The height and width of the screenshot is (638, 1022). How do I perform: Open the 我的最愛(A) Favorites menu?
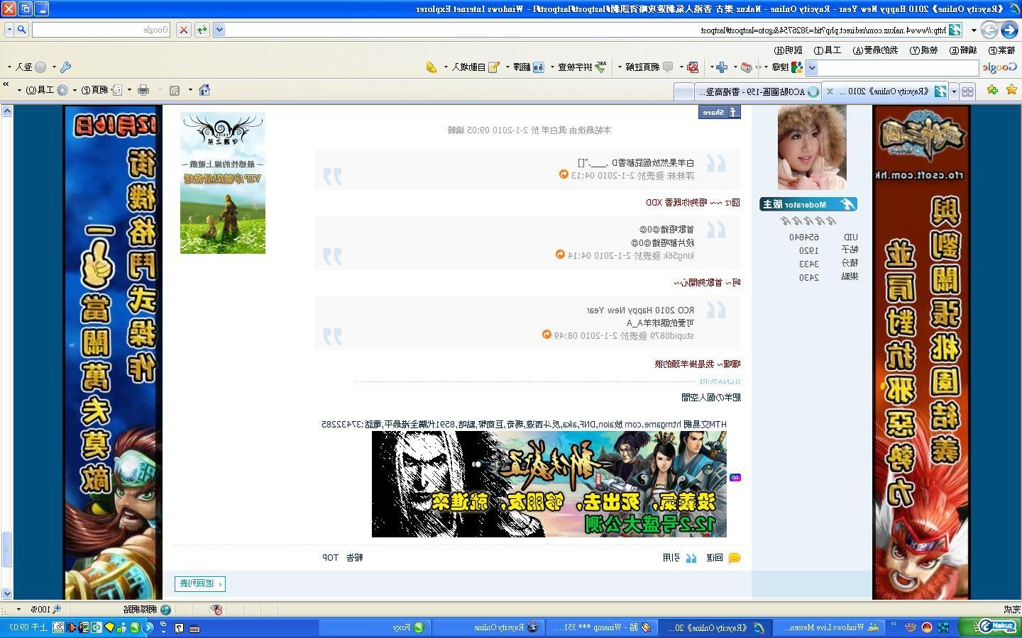875,50
